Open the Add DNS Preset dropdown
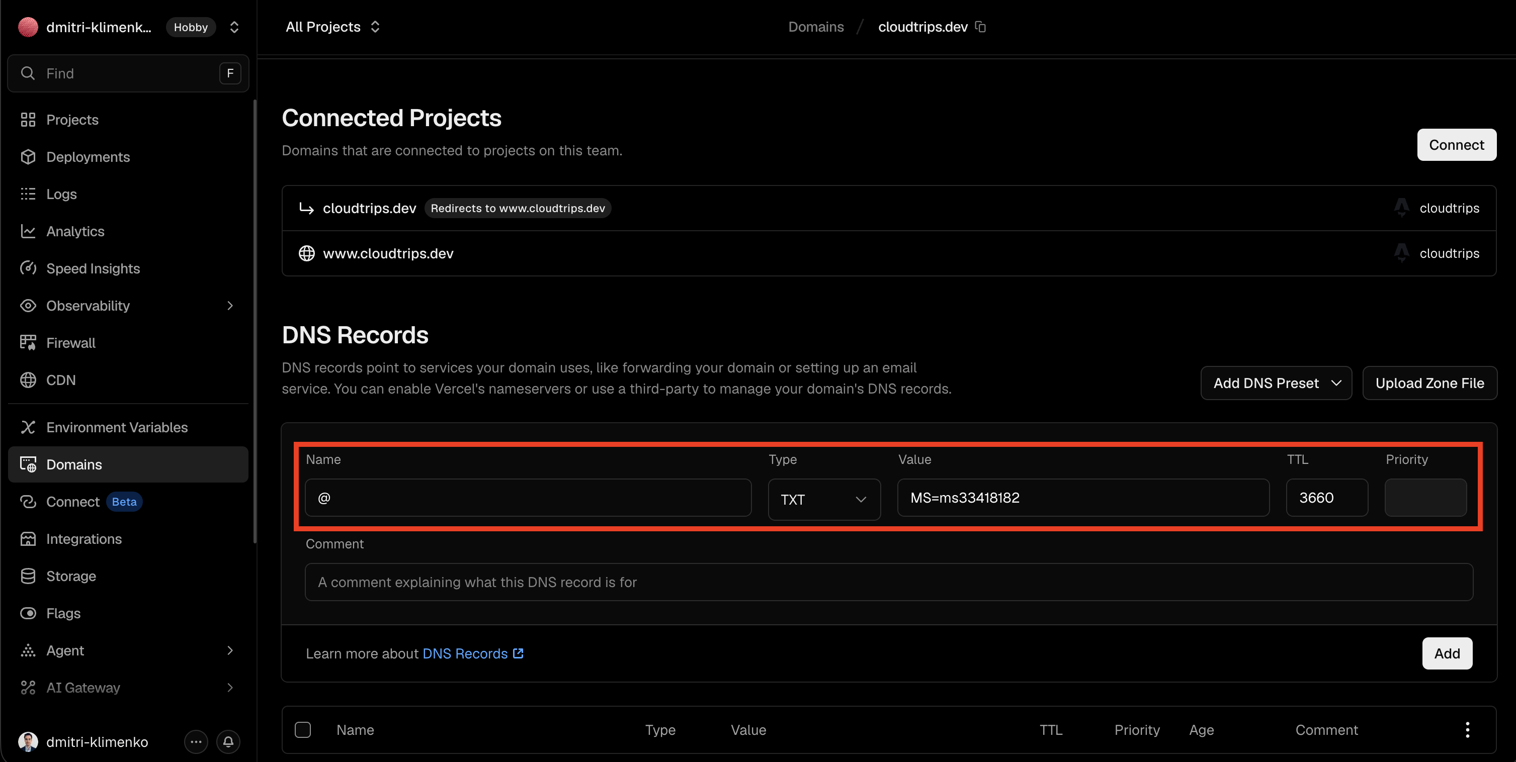This screenshot has height=762, width=1516. coord(1276,384)
